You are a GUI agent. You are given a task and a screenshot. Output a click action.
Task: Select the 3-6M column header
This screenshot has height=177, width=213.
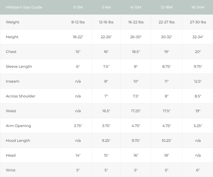(106, 7)
